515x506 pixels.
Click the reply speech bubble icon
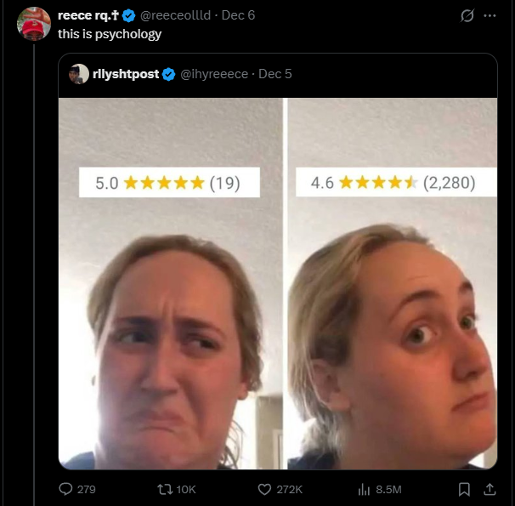point(65,489)
